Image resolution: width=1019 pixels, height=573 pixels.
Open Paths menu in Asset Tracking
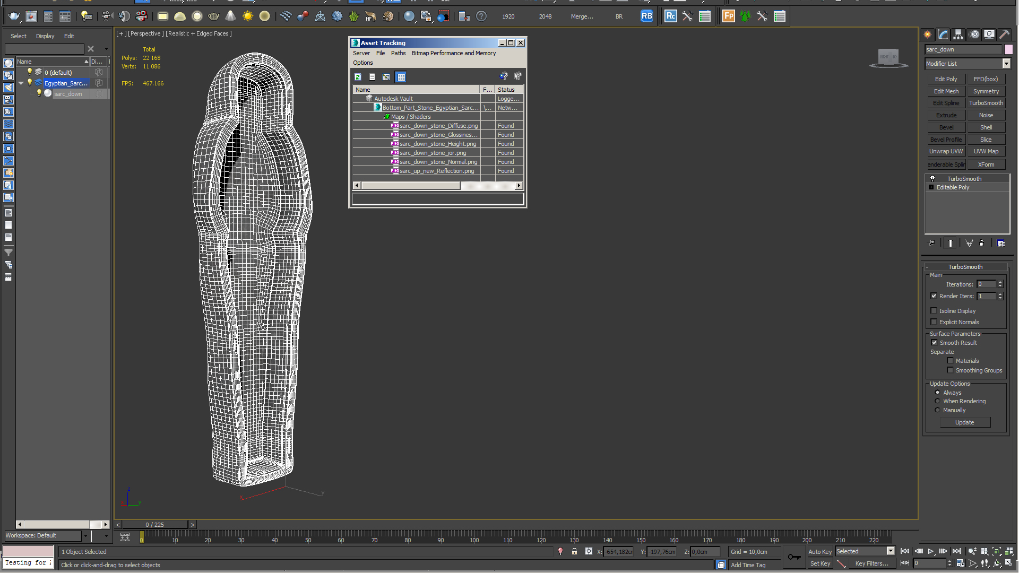[x=398, y=53]
